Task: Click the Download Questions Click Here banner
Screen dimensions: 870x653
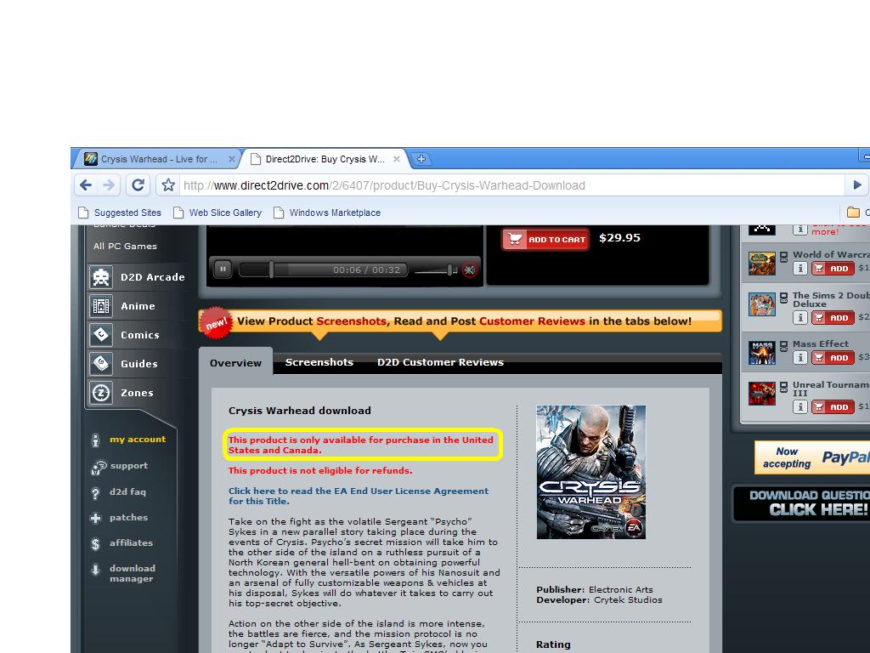Action: 802,503
